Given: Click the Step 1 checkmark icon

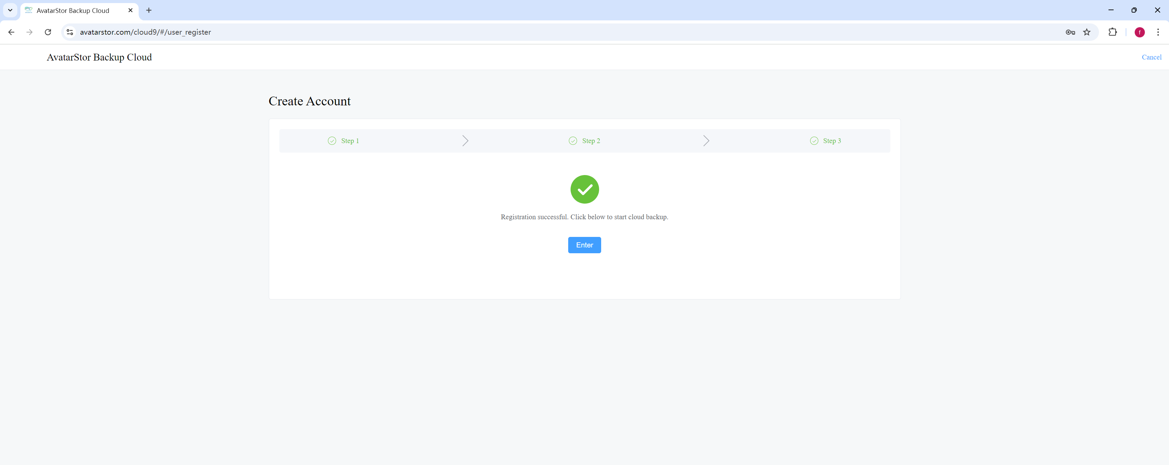Looking at the screenshot, I should click(x=332, y=141).
